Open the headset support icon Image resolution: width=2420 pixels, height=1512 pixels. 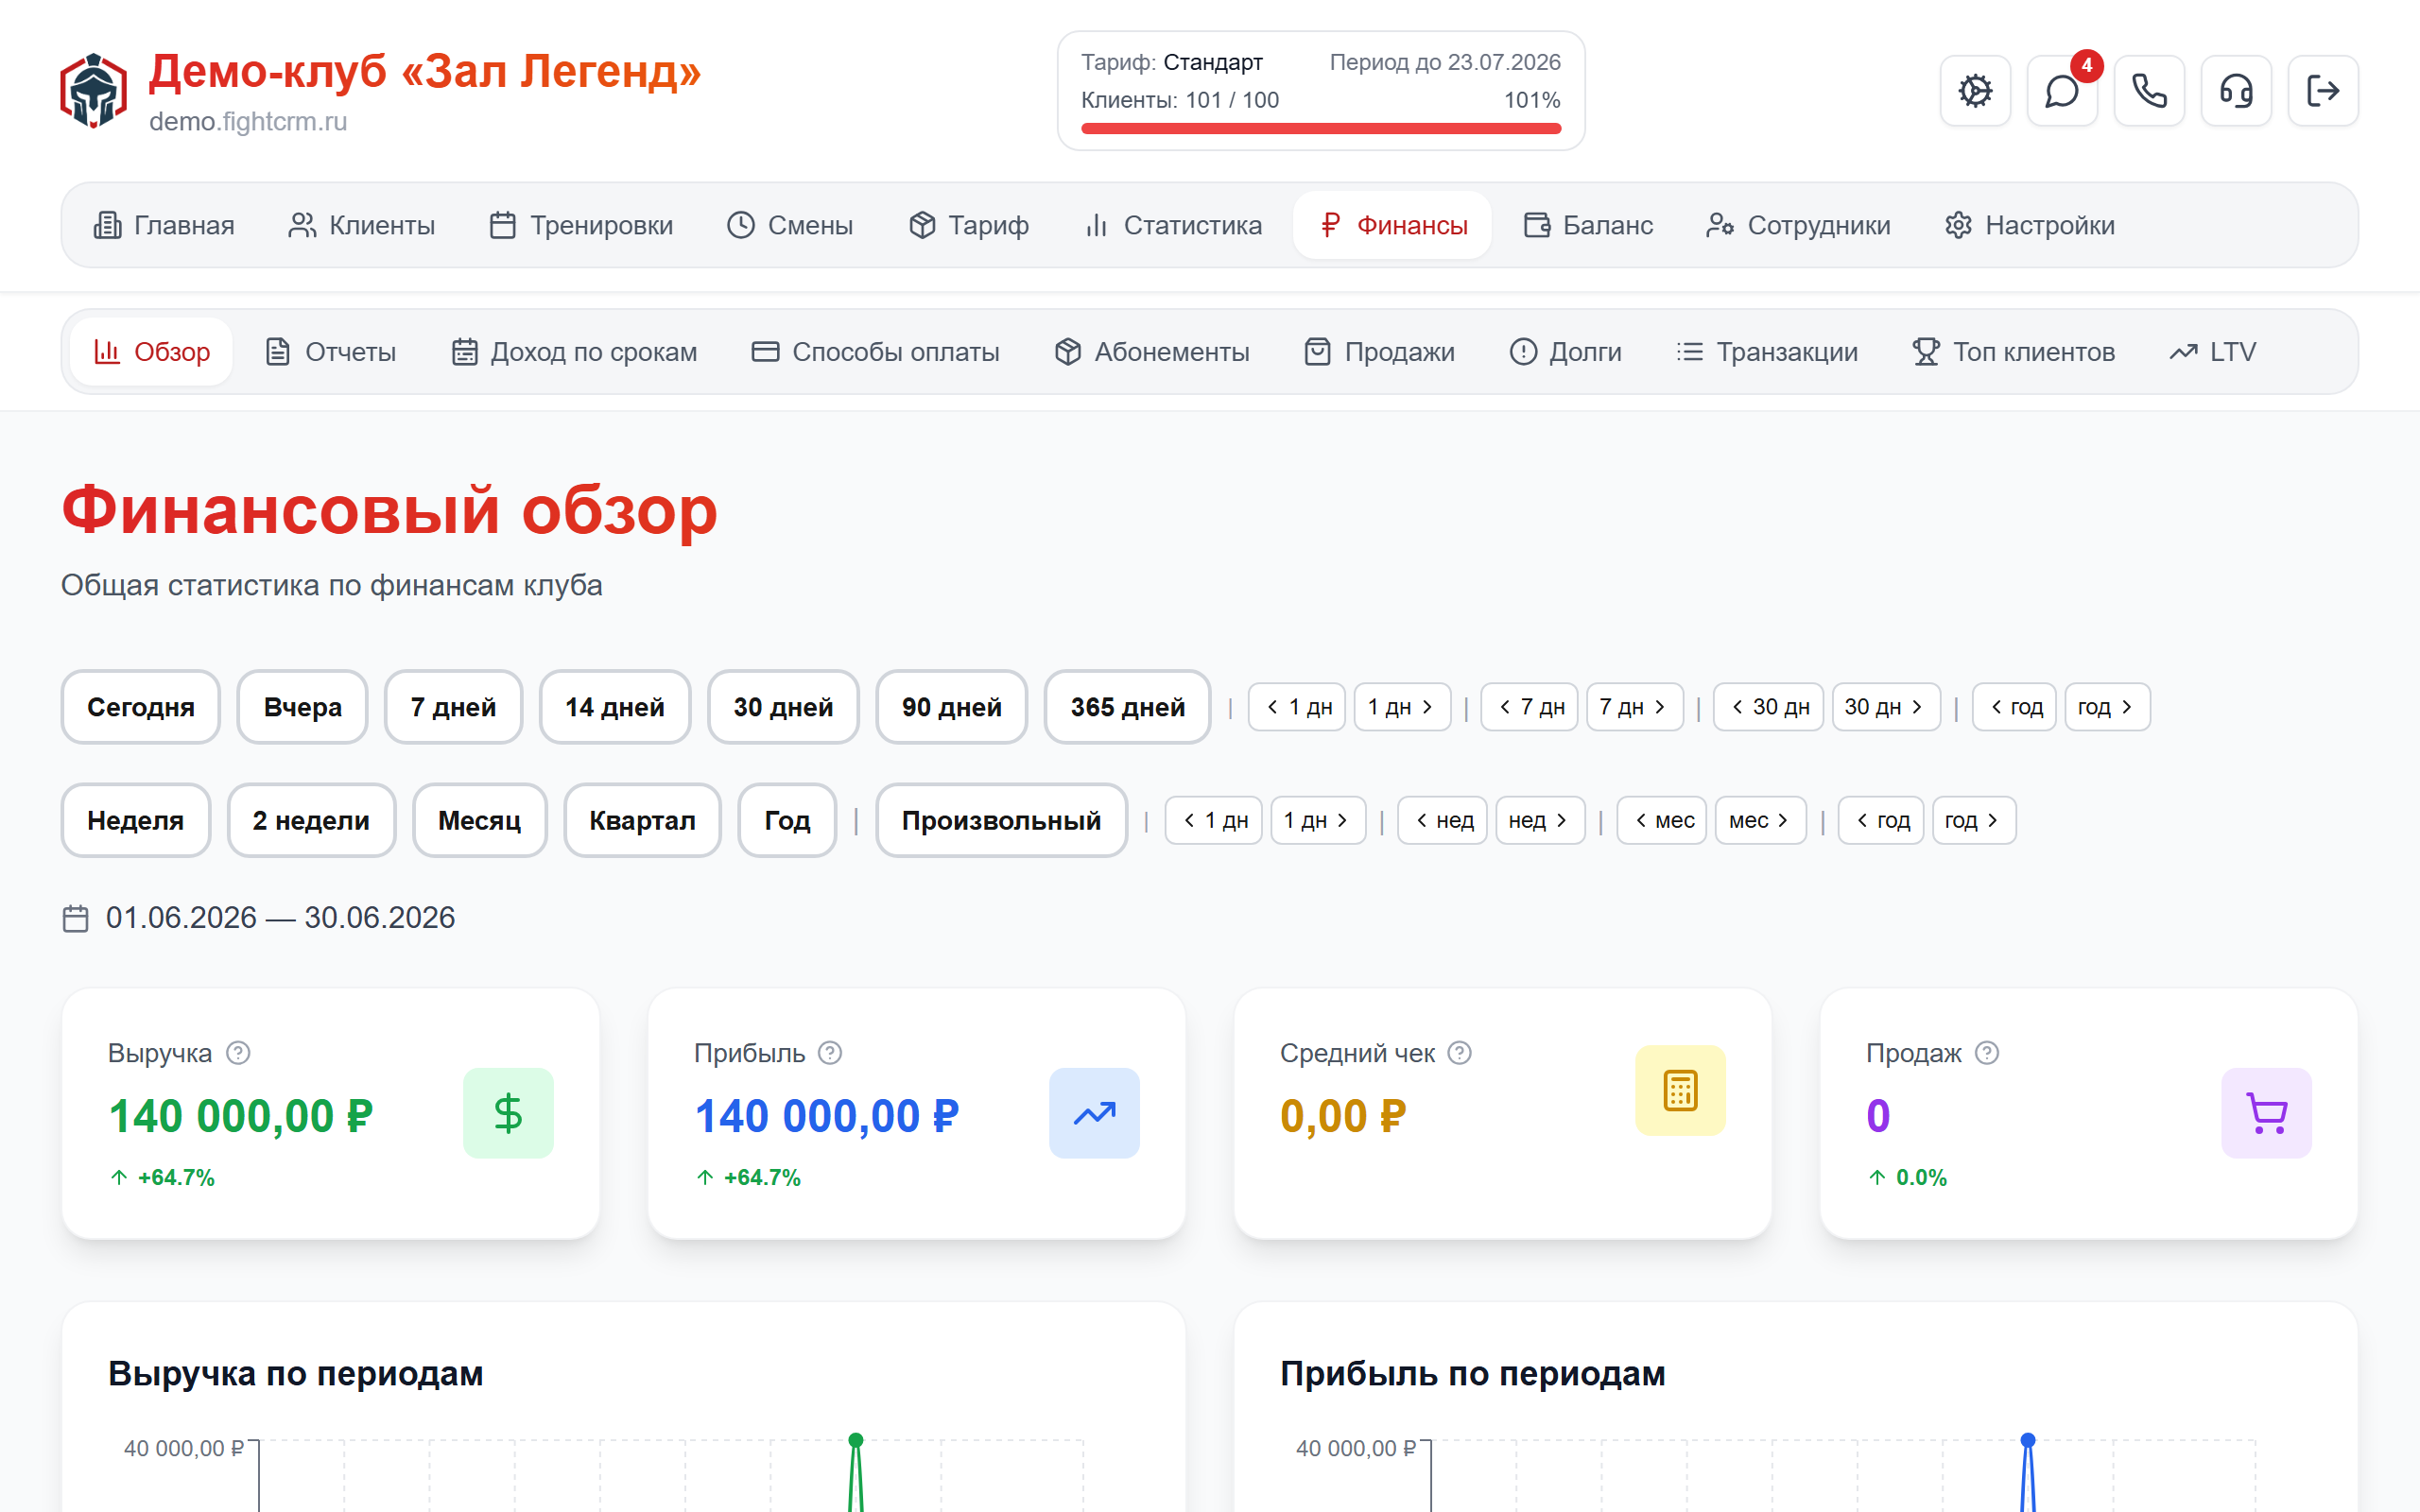[2236, 91]
